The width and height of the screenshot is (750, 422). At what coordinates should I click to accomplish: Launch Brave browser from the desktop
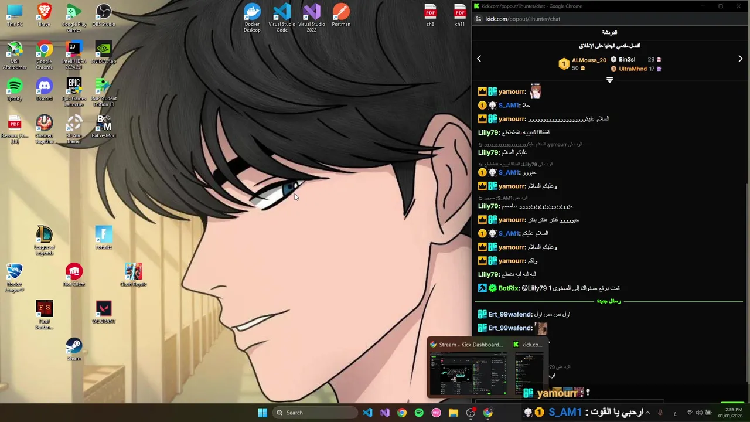click(44, 15)
